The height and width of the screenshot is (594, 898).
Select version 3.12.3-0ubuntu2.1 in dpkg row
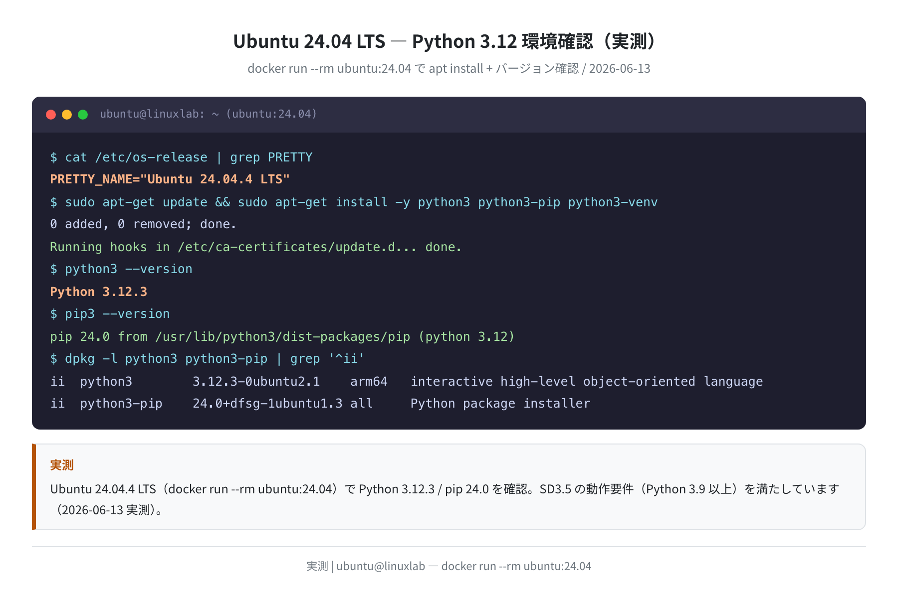[x=256, y=382]
